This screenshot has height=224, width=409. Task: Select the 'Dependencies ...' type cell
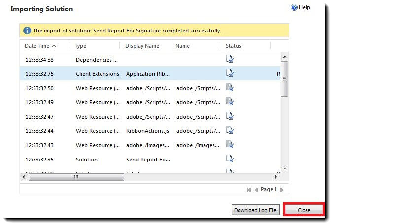point(97,60)
